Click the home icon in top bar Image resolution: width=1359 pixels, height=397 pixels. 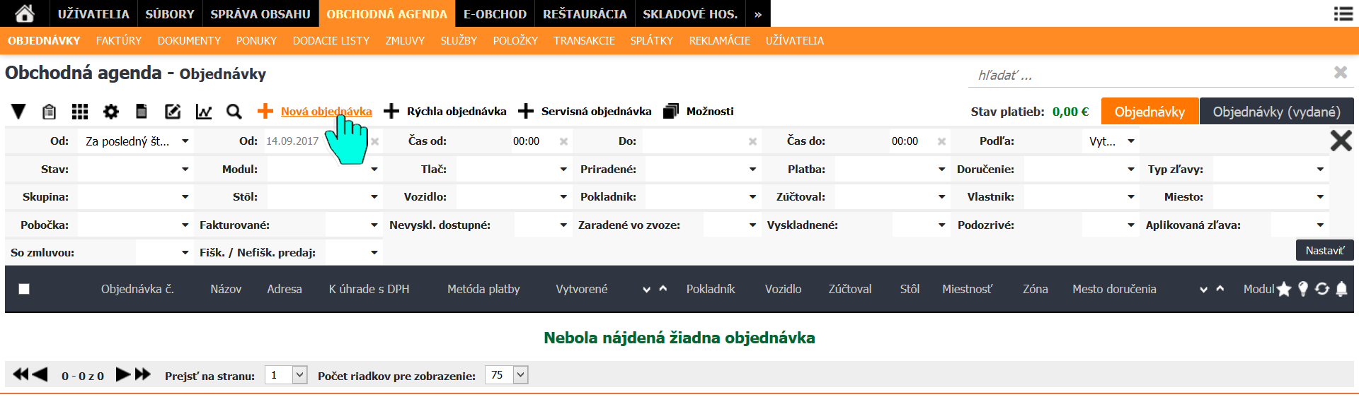[25, 13]
